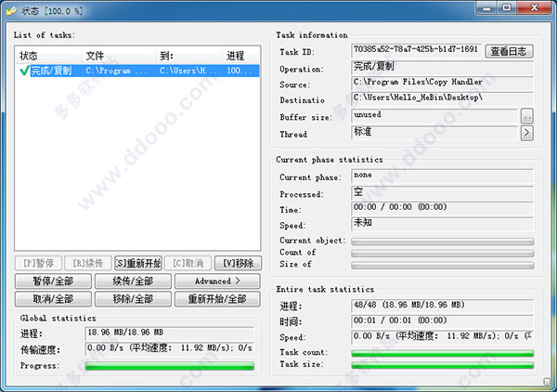The height and width of the screenshot is (392, 557).
Task: Click [S]重新开始 restart button
Action: point(138,263)
